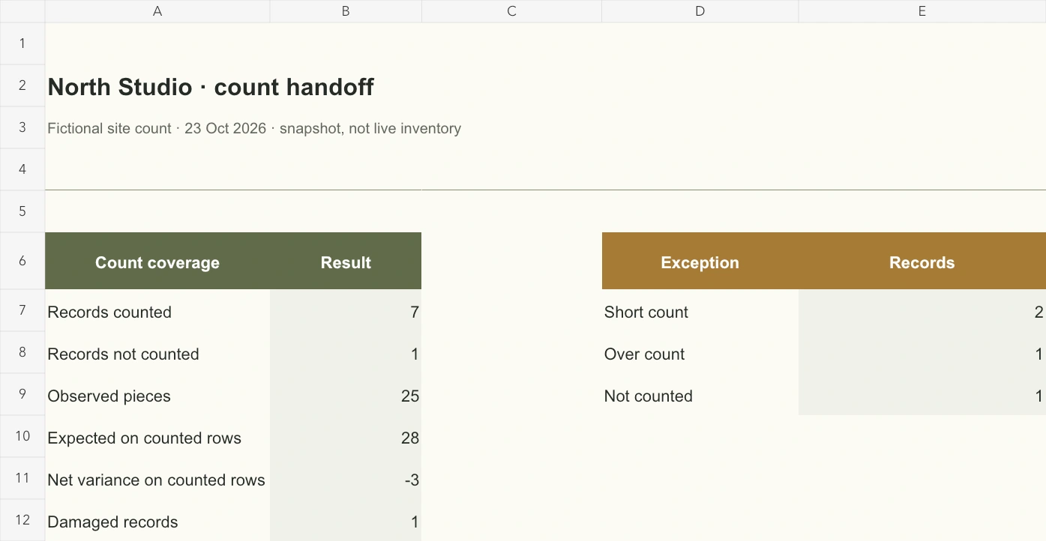1046x541 pixels.
Task: Select the 'Records not counted' label cell
Action: click(x=157, y=352)
